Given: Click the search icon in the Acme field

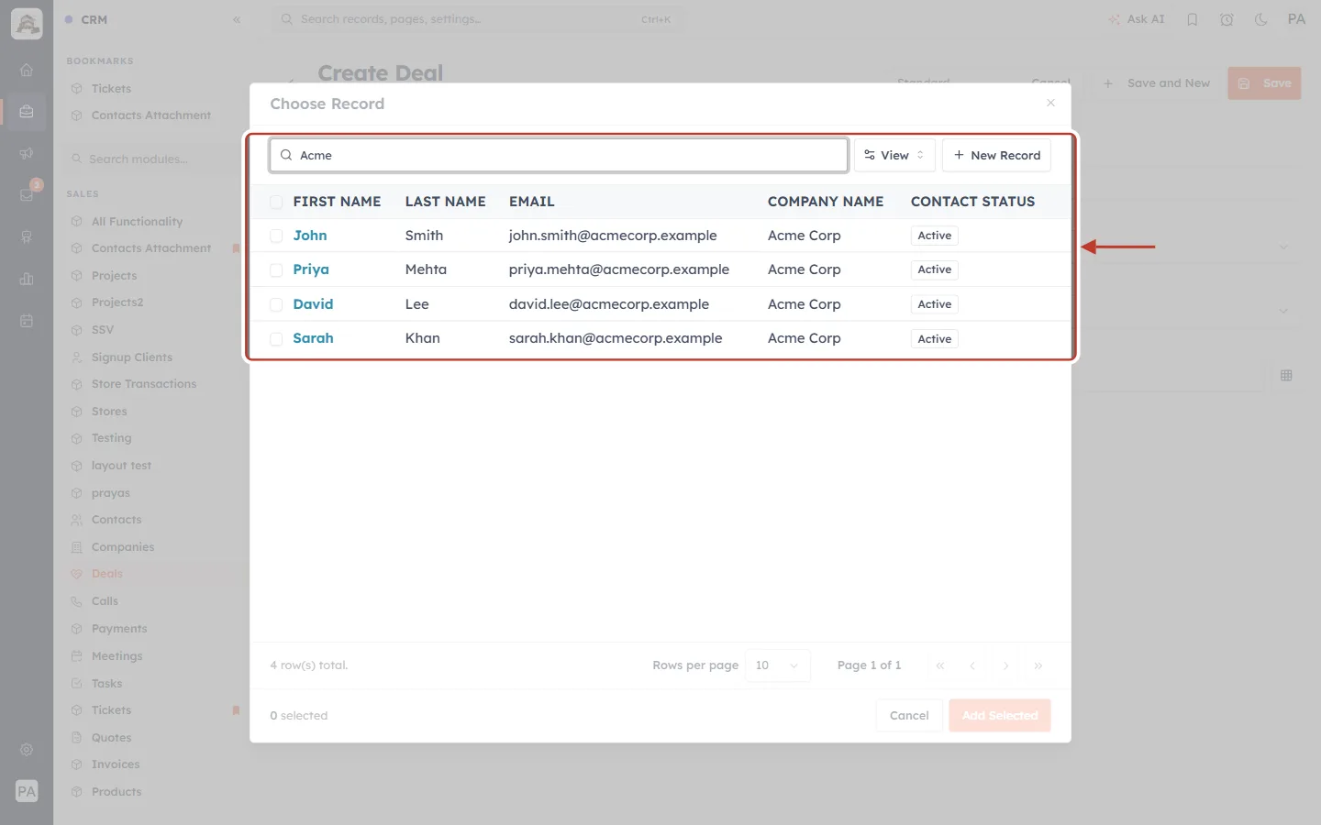Looking at the screenshot, I should click(286, 155).
